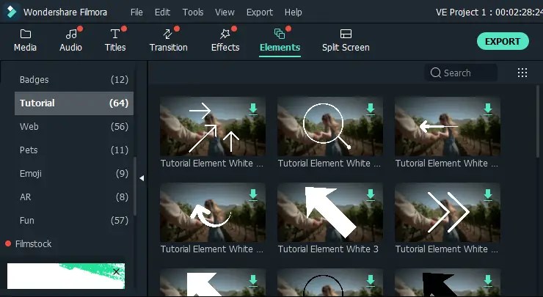The width and height of the screenshot is (543, 297).
Task: Open the Filmstock section
Action: pos(33,244)
